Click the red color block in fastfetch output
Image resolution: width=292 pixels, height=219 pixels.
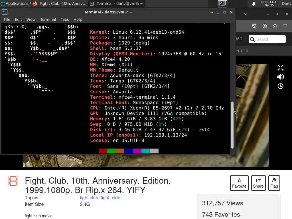click(103, 151)
